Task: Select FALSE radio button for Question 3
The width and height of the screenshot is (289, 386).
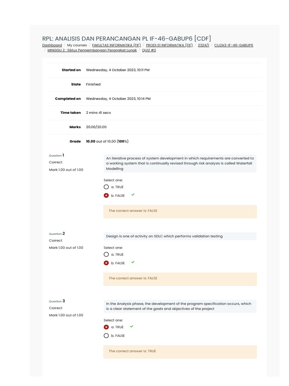Action: pyautogui.click(x=106, y=335)
